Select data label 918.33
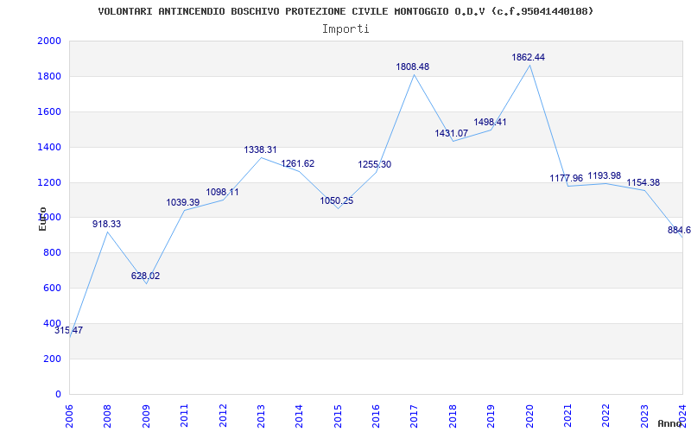This screenshot has height=432, width=691. pos(106,224)
